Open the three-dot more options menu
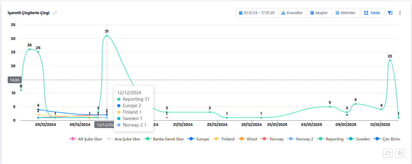The width and height of the screenshot is (412, 164). click(400, 13)
